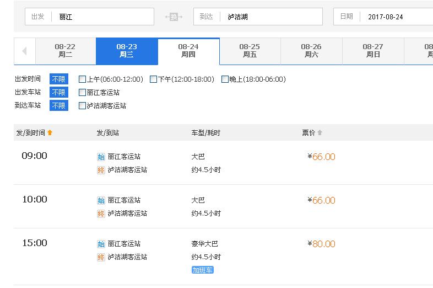
Task: Click 发/到时间 column header
Action: click(31, 133)
